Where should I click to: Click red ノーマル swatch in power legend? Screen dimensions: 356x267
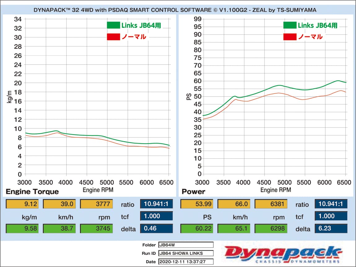click(x=290, y=37)
